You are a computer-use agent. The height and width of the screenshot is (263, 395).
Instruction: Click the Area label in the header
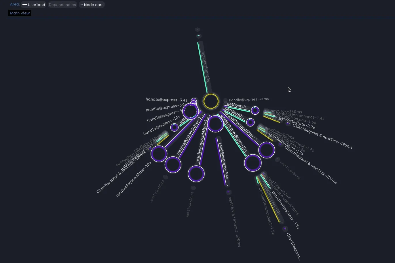tap(15, 4)
